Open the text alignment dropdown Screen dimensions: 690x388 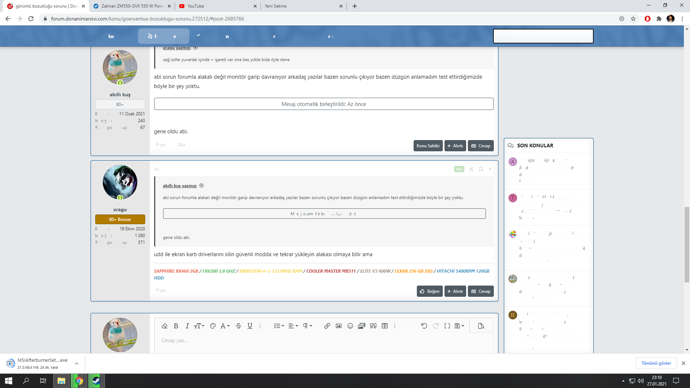point(293,326)
